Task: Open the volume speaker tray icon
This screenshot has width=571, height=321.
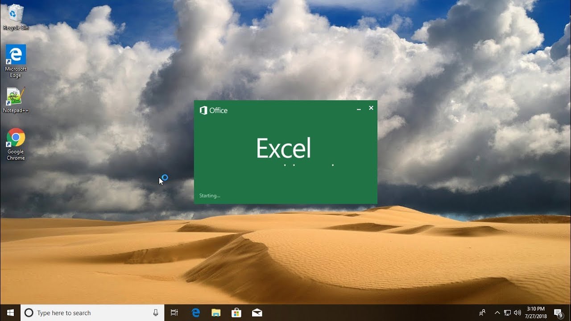Action: pyautogui.click(x=517, y=313)
